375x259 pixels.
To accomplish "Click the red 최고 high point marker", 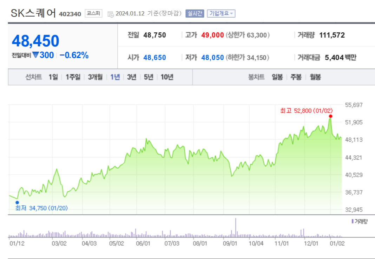I will point(330,116).
